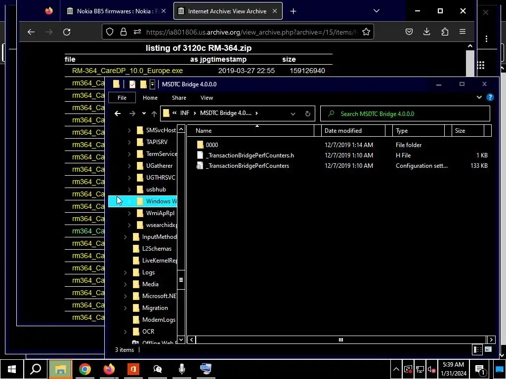Select WmiApRpl folder in tree
Screen dimensions: 506x379
coord(160,213)
